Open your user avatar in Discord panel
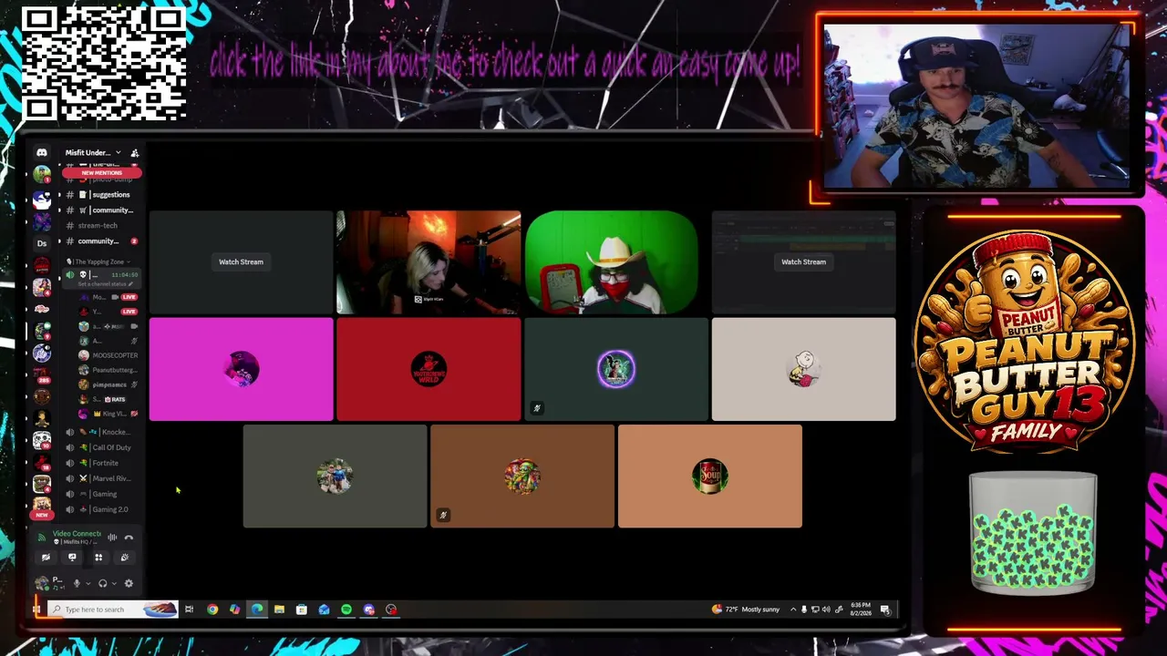 point(41,583)
